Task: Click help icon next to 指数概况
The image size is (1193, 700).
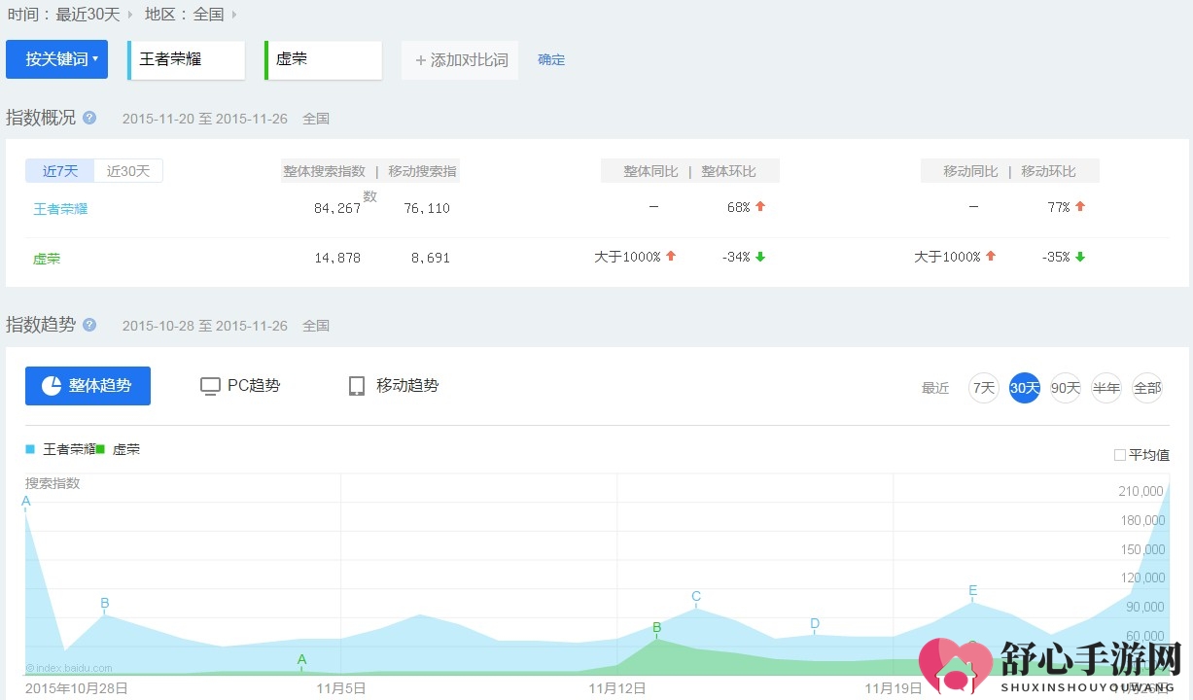Action: point(89,118)
